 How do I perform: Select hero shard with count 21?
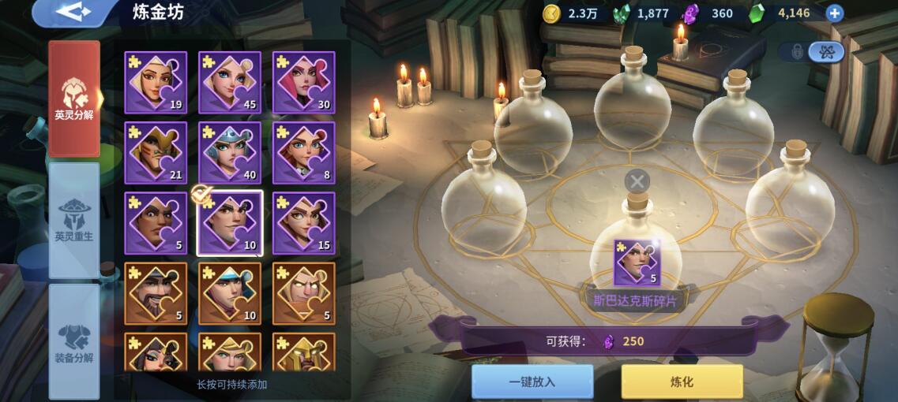156,153
